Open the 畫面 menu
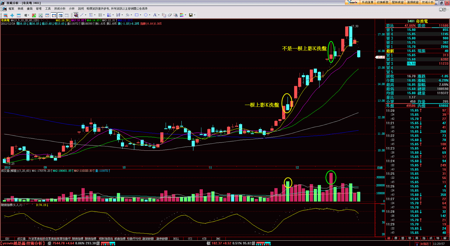The height and width of the screenshot is (246, 450). (30, 9)
